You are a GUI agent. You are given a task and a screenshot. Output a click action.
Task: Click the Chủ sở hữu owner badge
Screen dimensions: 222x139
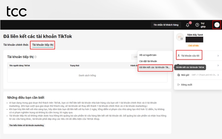pos(193,46)
